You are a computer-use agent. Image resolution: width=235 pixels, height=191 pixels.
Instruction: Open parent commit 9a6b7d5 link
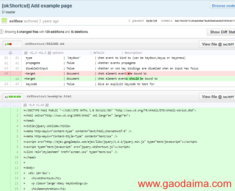[x=152, y=21]
